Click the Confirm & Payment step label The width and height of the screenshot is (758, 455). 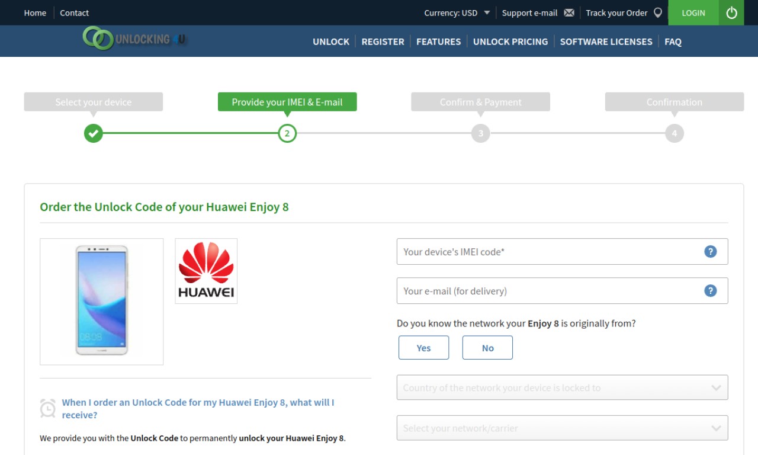[481, 102]
